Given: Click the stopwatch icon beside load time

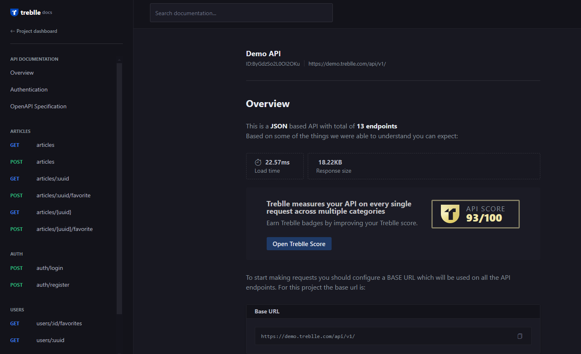Looking at the screenshot, I should (x=258, y=162).
